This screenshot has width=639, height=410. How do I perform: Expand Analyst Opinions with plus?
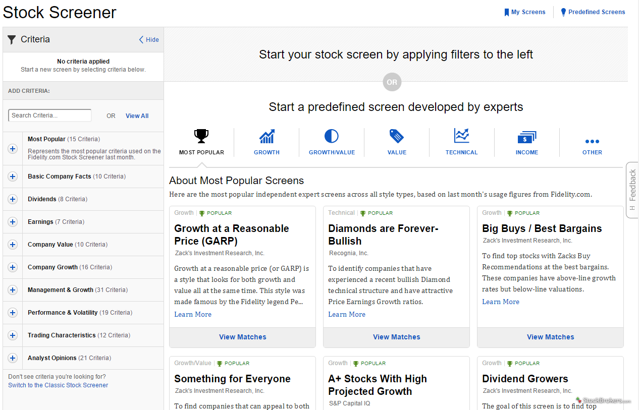tap(13, 358)
